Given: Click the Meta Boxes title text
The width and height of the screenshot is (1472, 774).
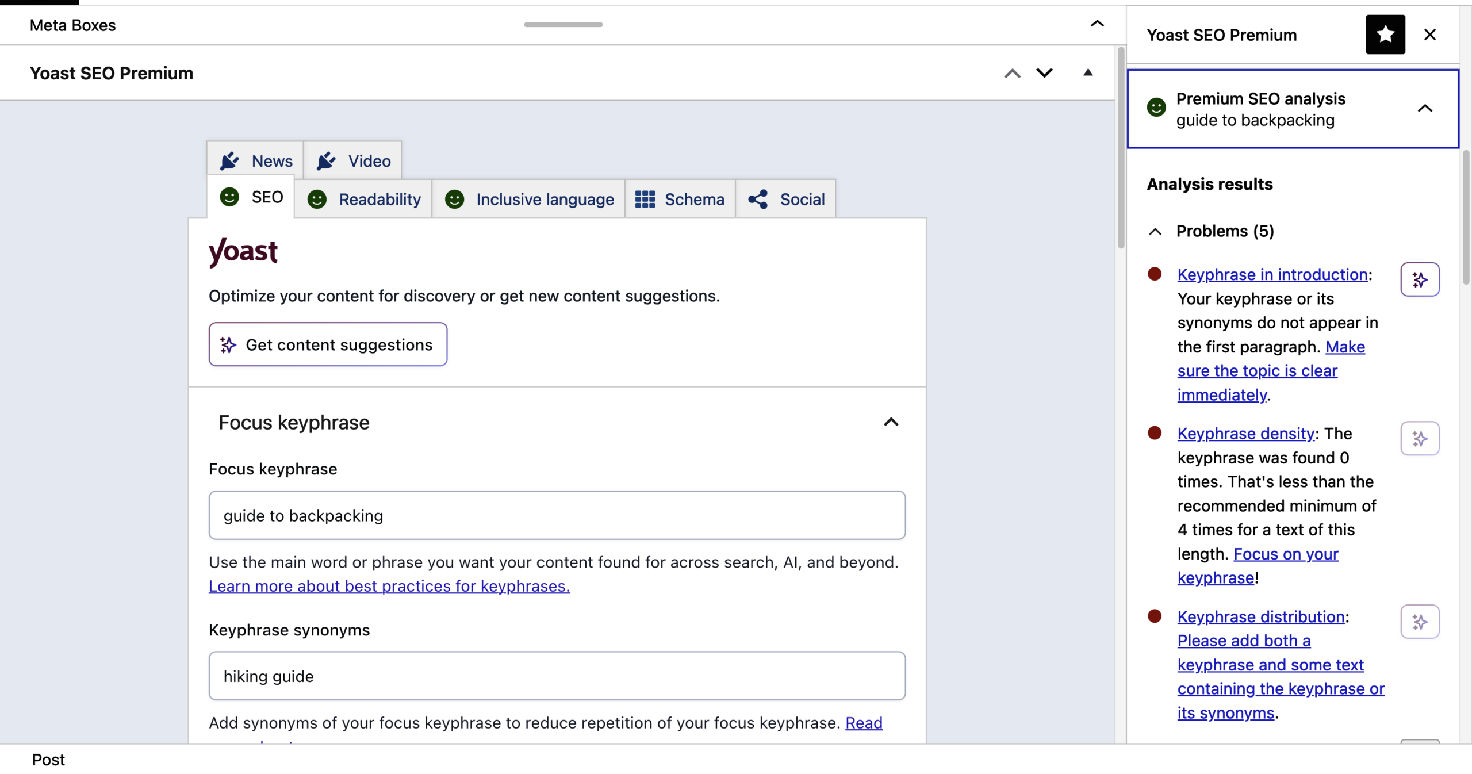Looking at the screenshot, I should pyautogui.click(x=72, y=25).
